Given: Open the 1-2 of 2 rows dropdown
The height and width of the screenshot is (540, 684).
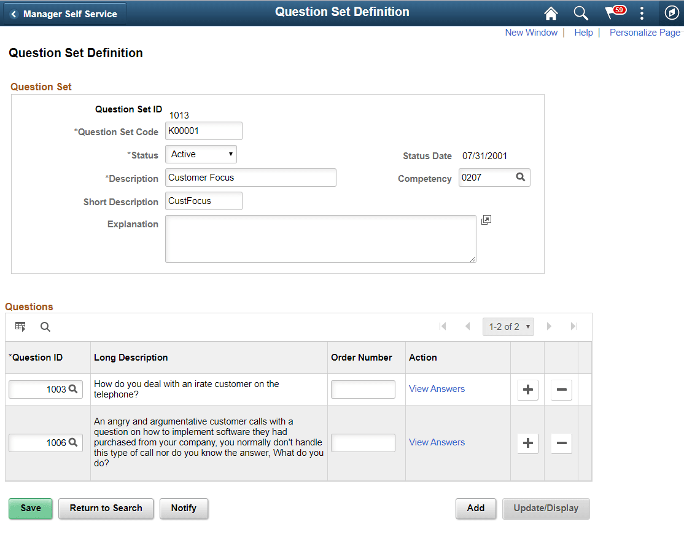Looking at the screenshot, I should 508,327.
